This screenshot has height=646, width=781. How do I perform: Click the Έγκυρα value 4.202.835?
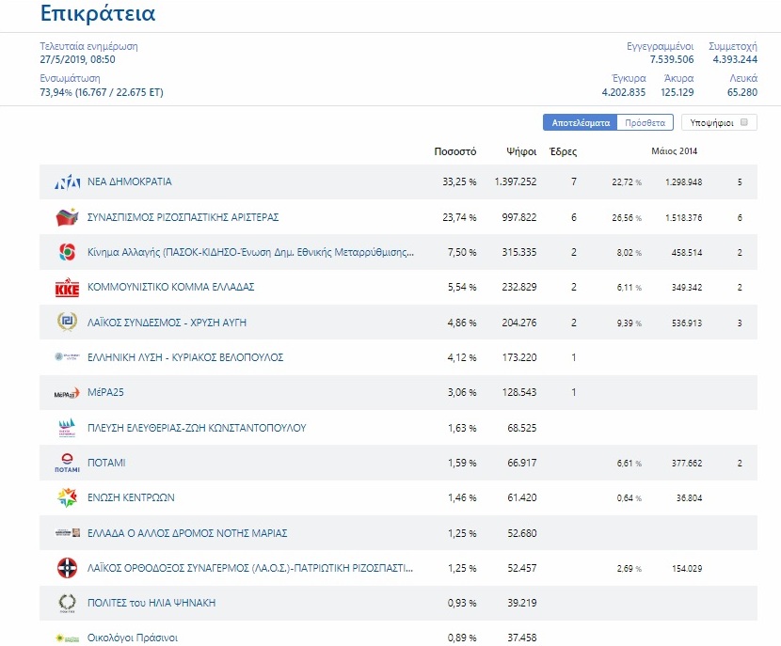point(624,92)
